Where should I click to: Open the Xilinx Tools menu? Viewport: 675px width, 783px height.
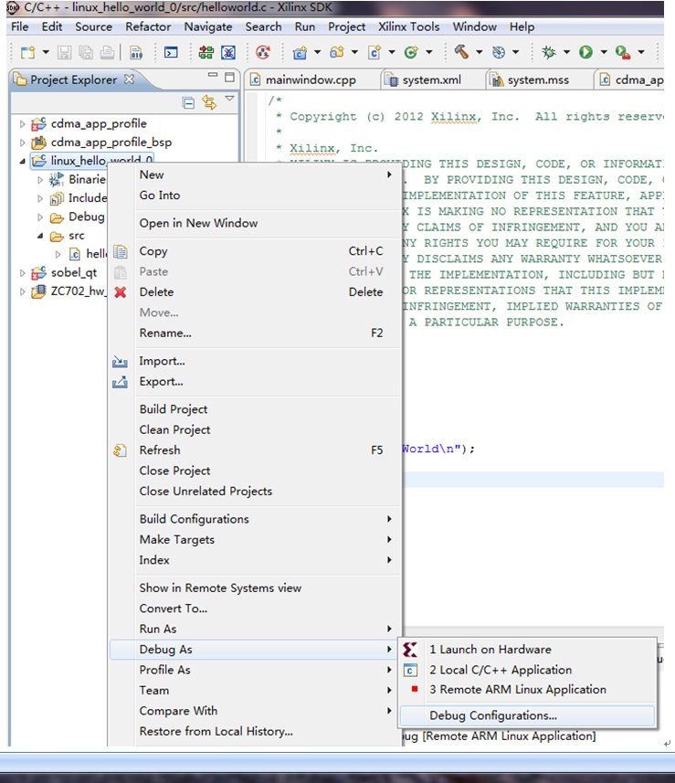(x=409, y=26)
